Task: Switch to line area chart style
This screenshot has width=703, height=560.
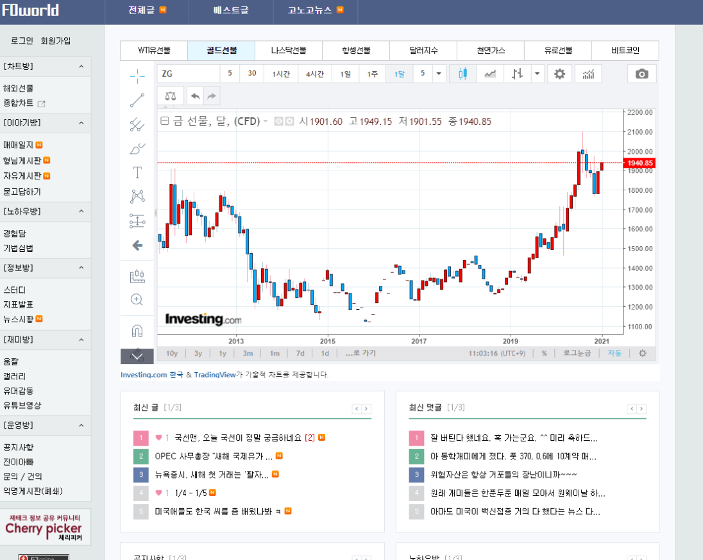Action: [490, 74]
